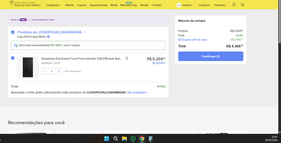Expand the Favoritos dropdown
The width and height of the screenshot is (281, 143).
point(221,5)
